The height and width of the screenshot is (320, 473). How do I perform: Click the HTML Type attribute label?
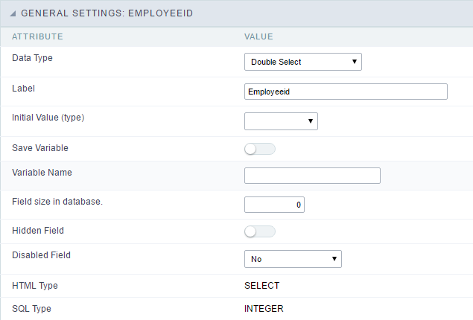(x=34, y=286)
